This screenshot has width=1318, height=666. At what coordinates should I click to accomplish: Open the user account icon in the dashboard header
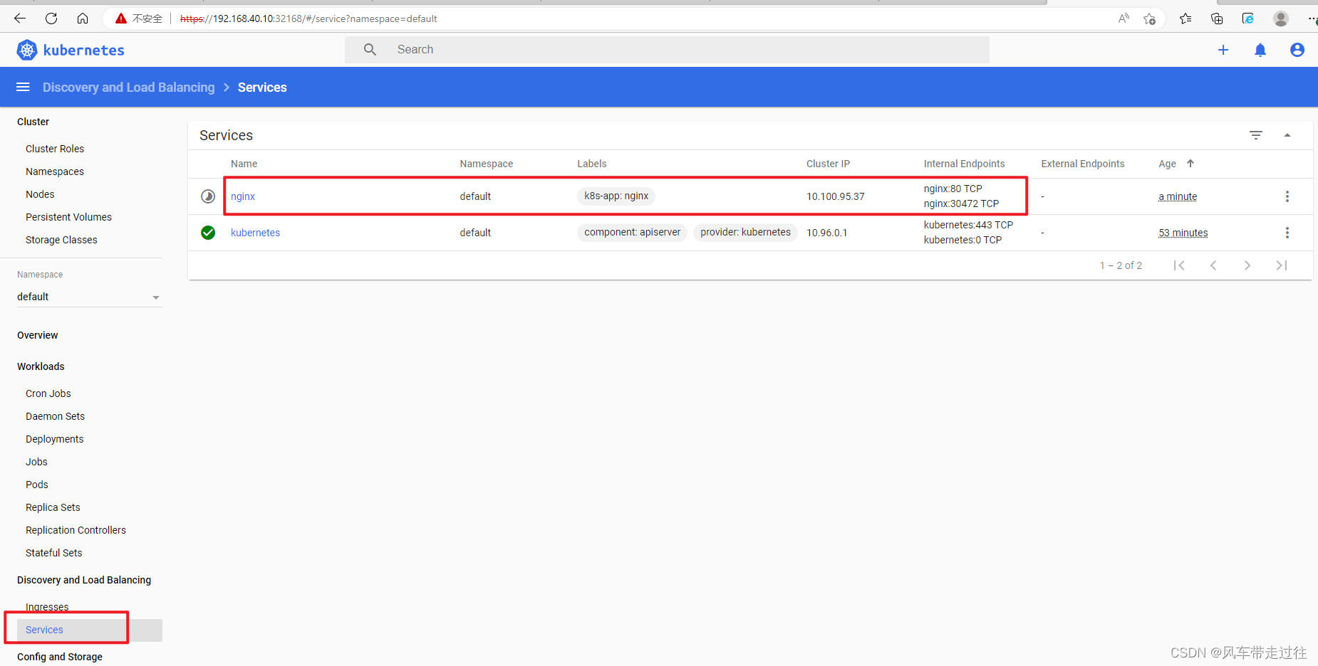[1297, 50]
